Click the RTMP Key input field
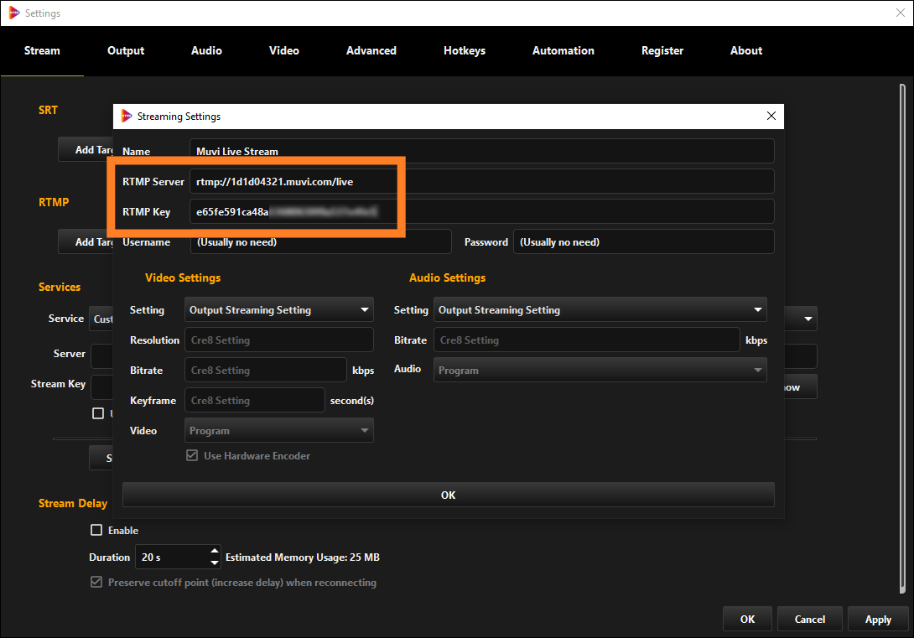 (481, 211)
